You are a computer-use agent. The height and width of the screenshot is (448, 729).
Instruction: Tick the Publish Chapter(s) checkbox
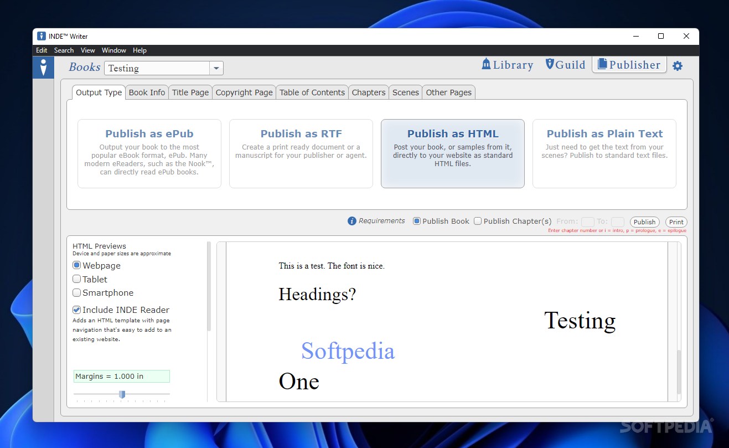(x=478, y=221)
